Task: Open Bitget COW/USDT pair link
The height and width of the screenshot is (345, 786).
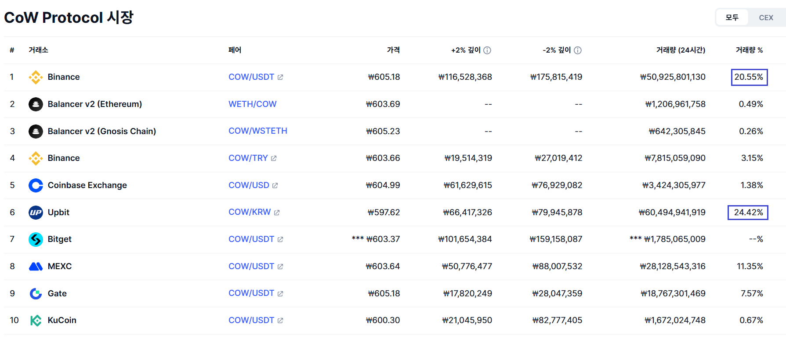Action: (251, 239)
